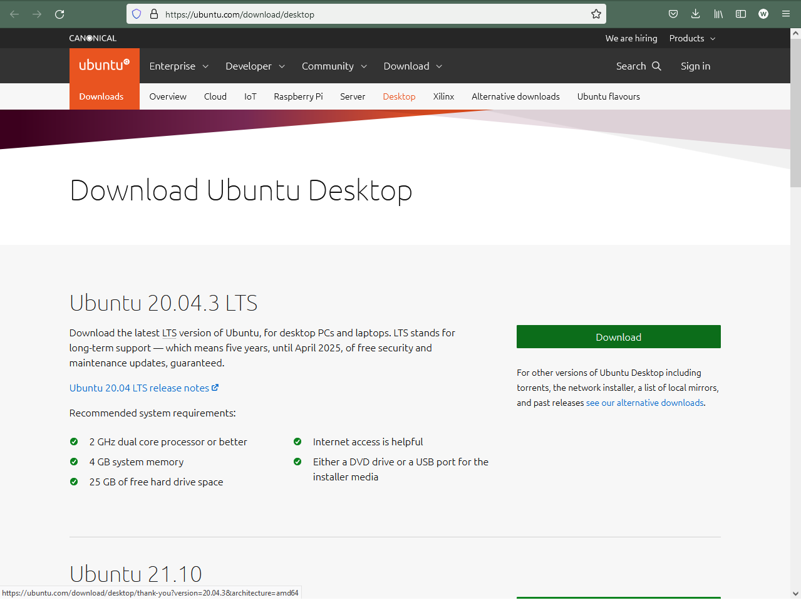
Task: Click the 'Download Ubuntu Desktop' title
Action: 241,190
